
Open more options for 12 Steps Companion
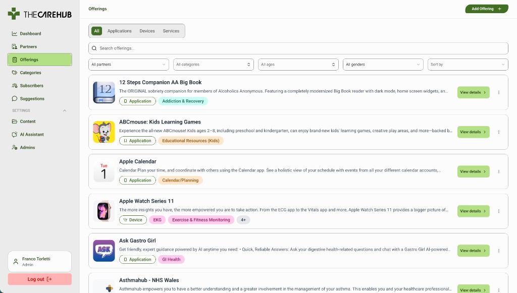(498, 92)
